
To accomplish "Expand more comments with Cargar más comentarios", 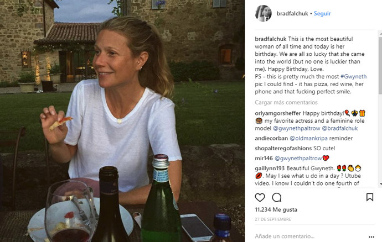I will [286, 103].
